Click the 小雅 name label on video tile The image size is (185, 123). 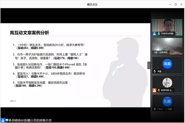click(161, 53)
